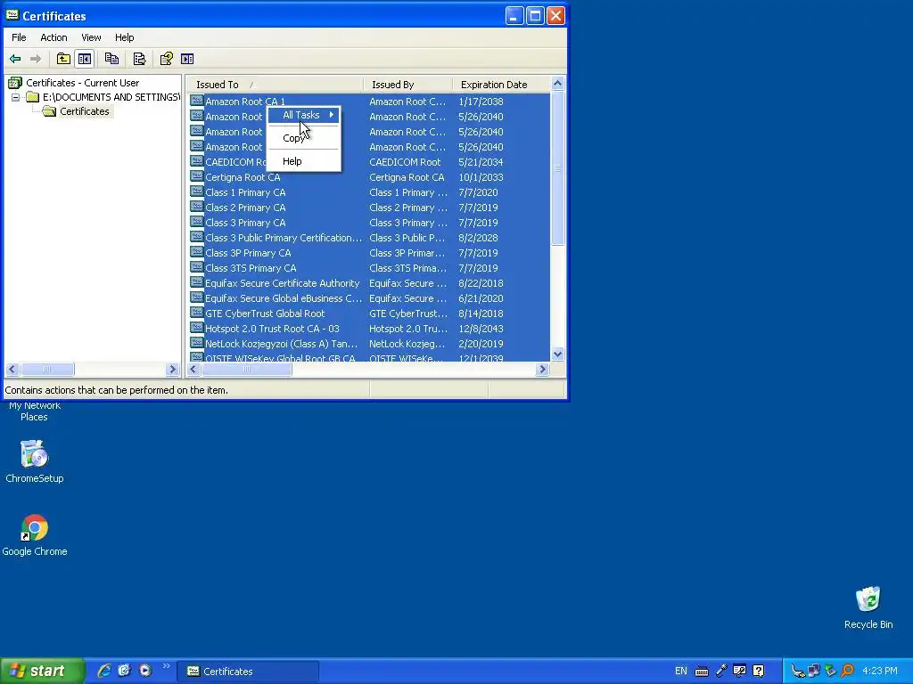The image size is (913, 684).
Task: Click the Safely Remove Hardware tray icon
Action: tap(830, 672)
